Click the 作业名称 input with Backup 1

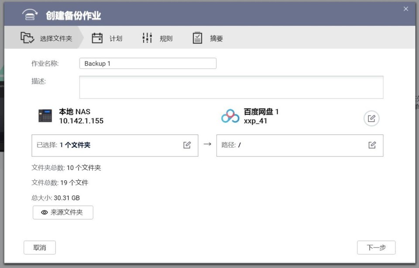click(x=148, y=63)
